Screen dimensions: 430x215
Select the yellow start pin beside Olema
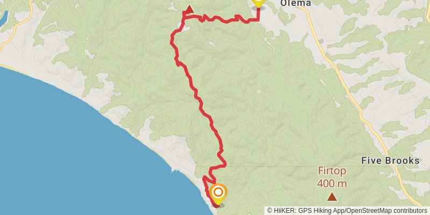point(259,3)
